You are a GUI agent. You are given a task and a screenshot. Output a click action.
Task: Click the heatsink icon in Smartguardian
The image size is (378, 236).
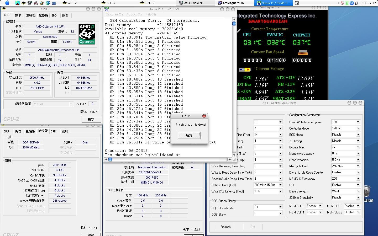pos(303,52)
